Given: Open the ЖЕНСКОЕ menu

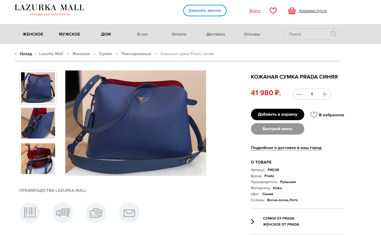Looking at the screenshot, I should [x=33, y=34].
